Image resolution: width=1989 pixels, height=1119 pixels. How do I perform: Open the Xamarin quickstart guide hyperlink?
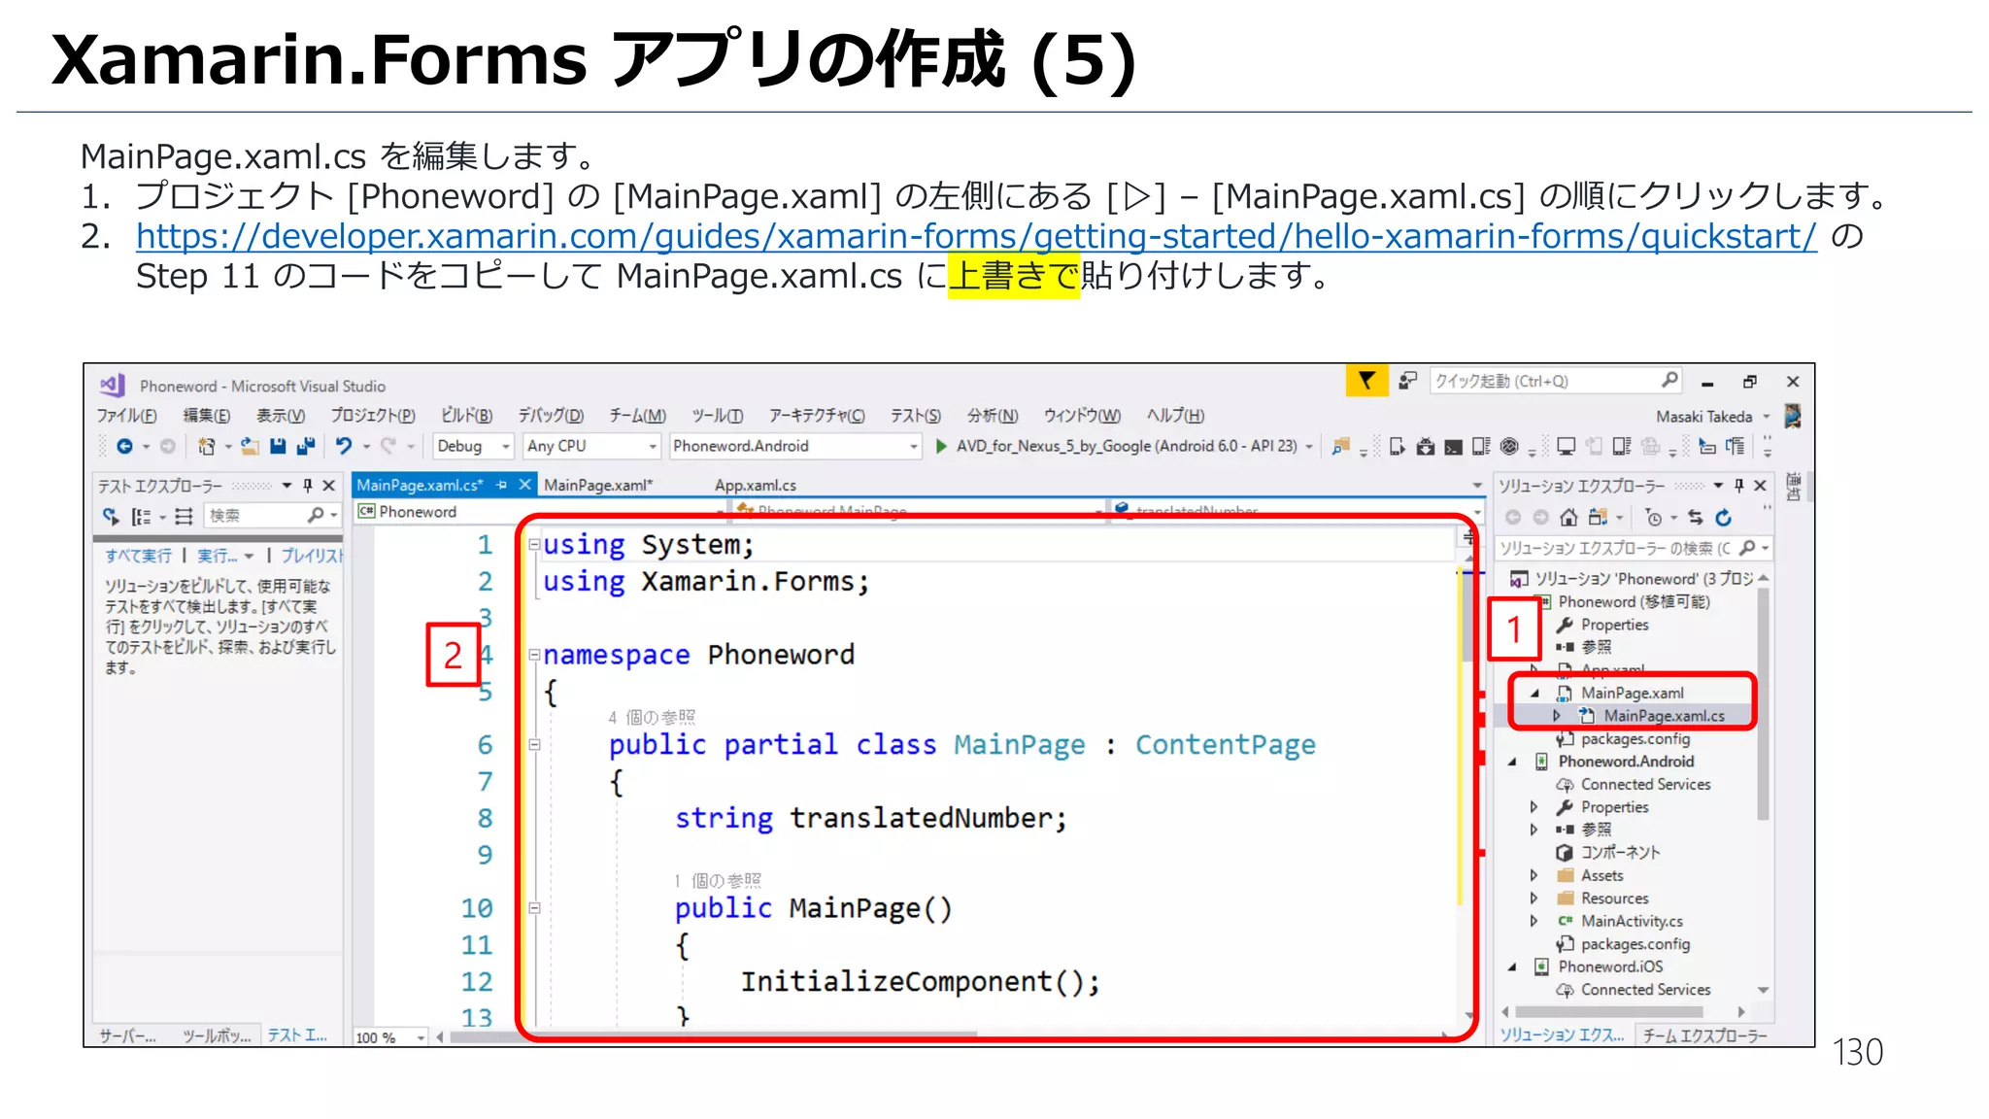click(976, 236)
